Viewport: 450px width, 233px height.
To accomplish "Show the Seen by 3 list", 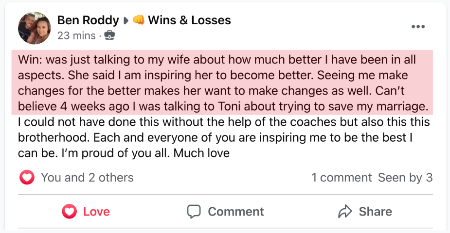I will pyautogui.click(x=405, y=178).
